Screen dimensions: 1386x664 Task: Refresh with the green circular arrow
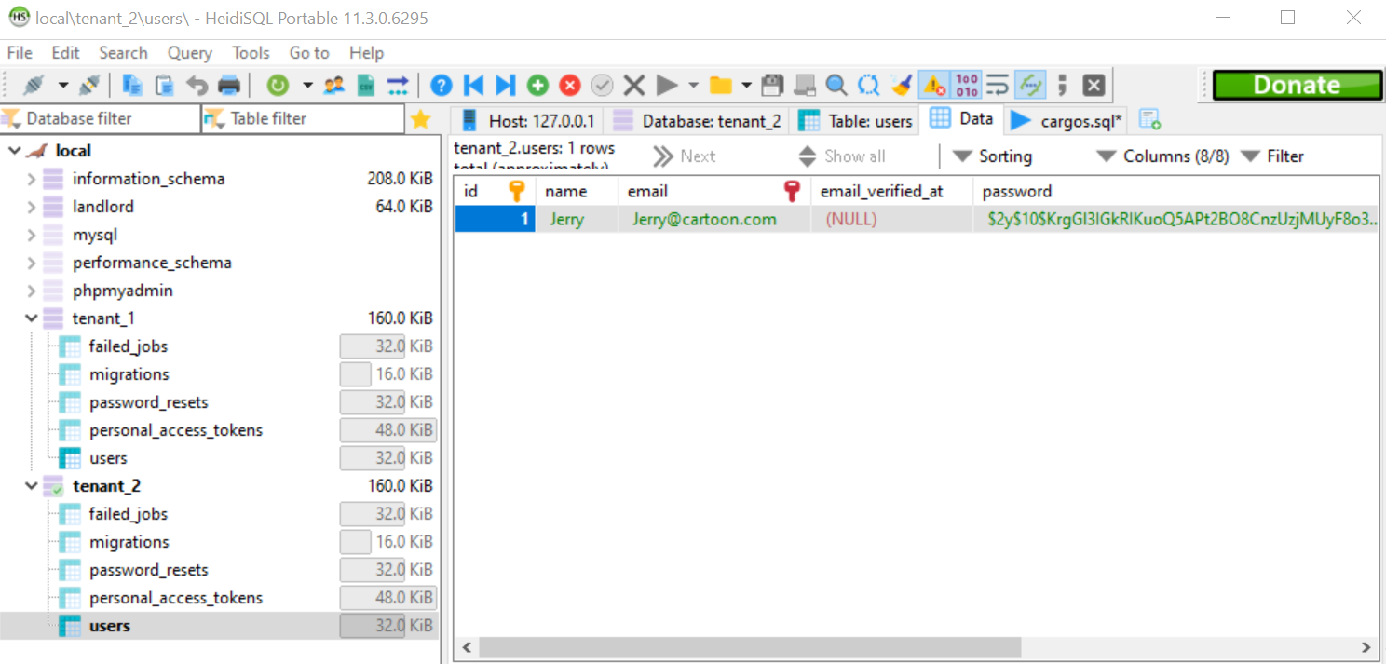(x=278, y=86)
